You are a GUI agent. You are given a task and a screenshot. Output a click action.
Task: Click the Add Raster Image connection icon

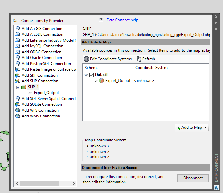click(18, 69)
